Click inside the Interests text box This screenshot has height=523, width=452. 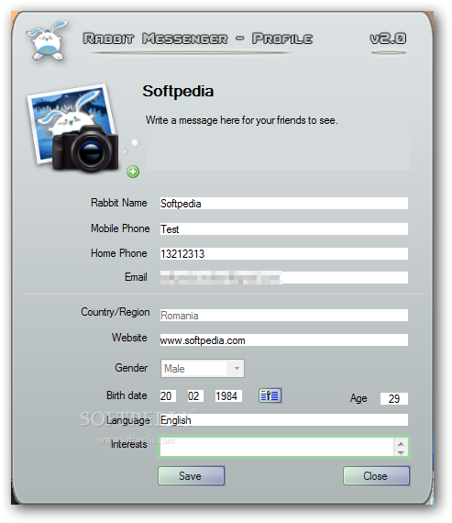(277, 447)
